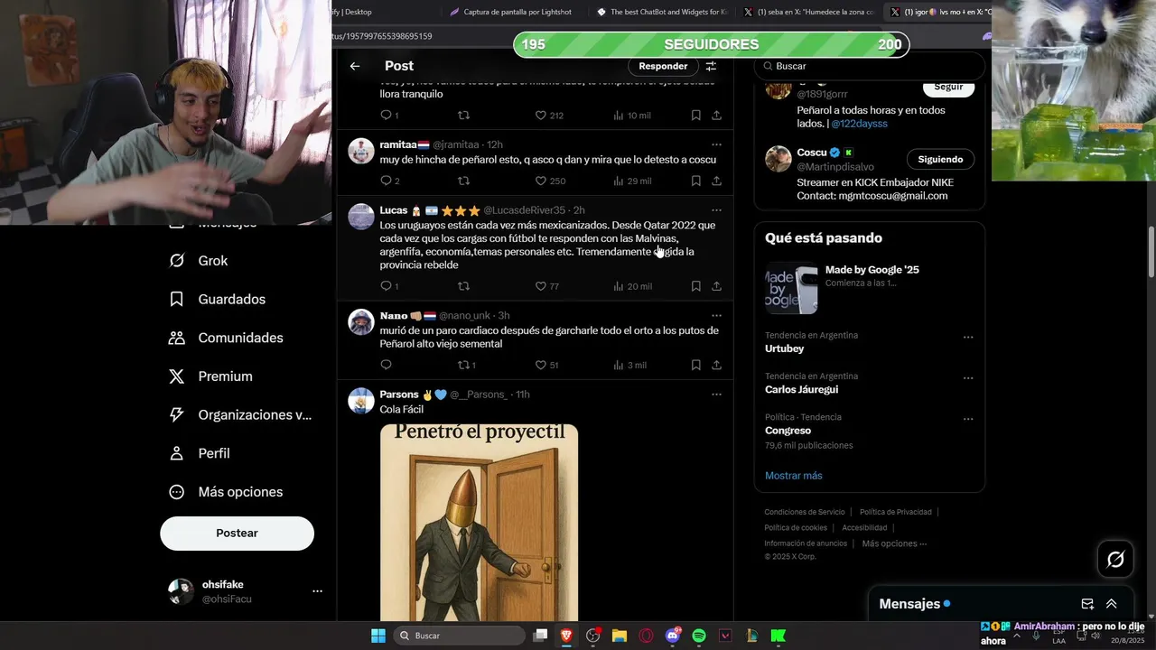The height and width of the screenshot is (650, 1156).
Task: Open Spotify from the taskbar
Action: coord(699,636)
